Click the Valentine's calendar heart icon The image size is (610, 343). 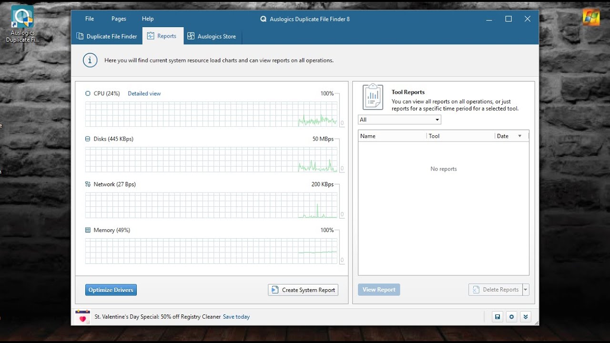pyautogui.click(x=82, y=317)
